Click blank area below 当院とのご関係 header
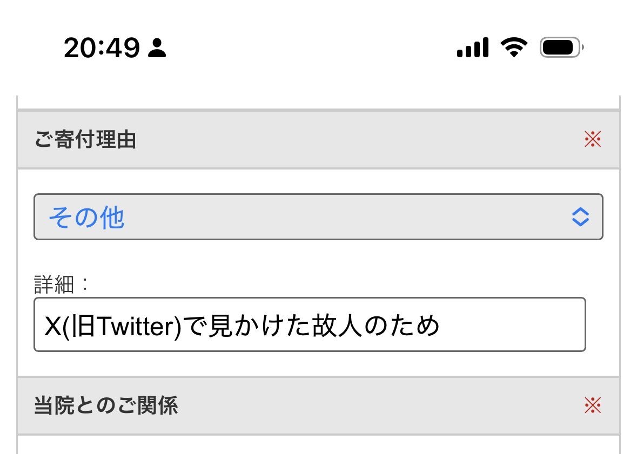 [x=318, y=445]
